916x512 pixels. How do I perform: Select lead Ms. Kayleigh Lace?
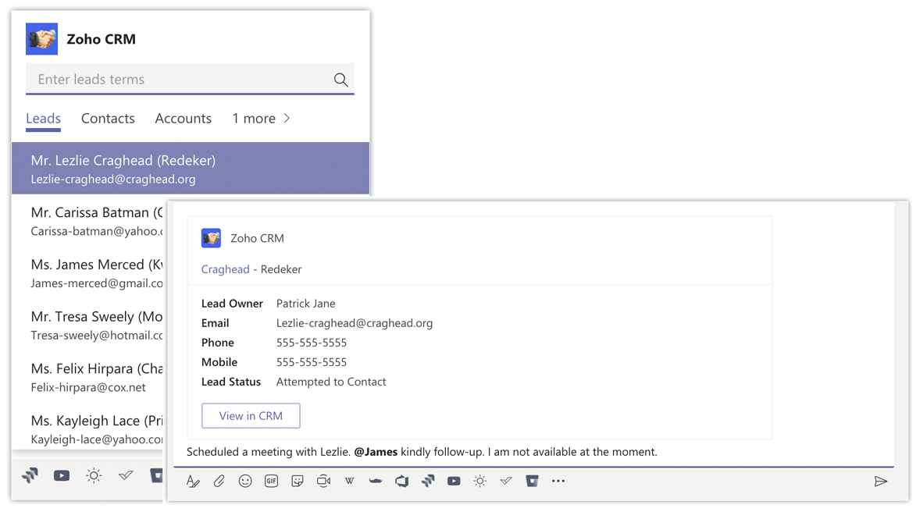[87, 428]
